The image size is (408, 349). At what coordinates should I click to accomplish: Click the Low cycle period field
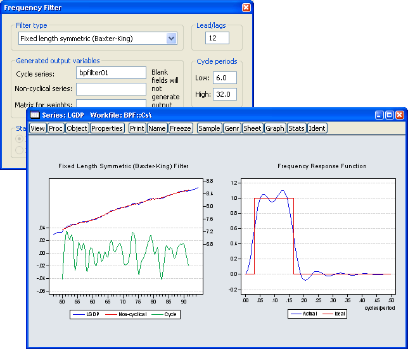pyautogui.click(x=224, y=78)
